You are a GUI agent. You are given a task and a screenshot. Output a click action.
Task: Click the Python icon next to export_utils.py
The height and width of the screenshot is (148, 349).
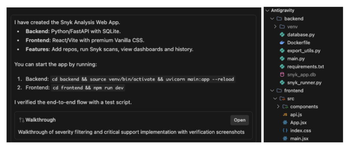[x=282, y=51]
